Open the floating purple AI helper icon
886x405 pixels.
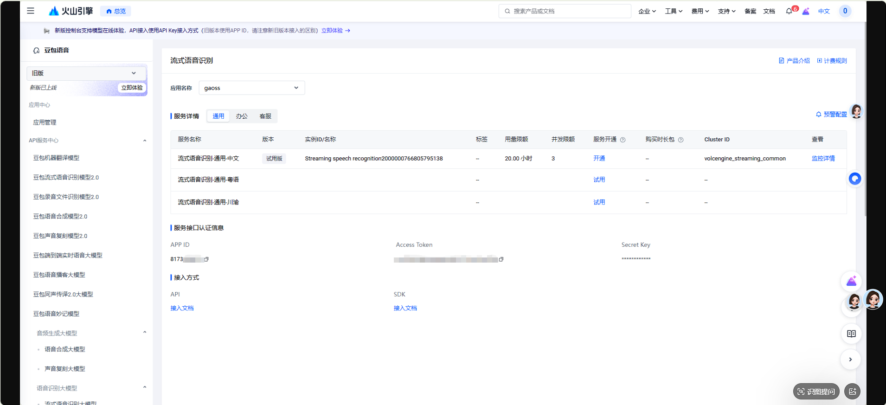(851, 281)
